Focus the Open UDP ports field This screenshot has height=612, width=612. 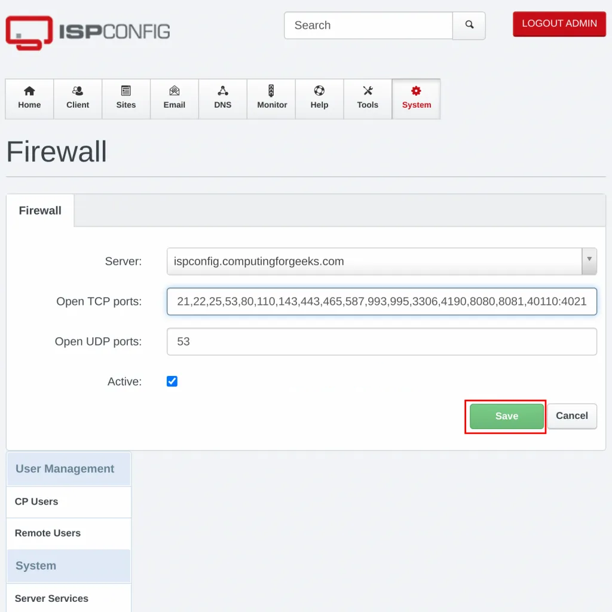[382, 341]
